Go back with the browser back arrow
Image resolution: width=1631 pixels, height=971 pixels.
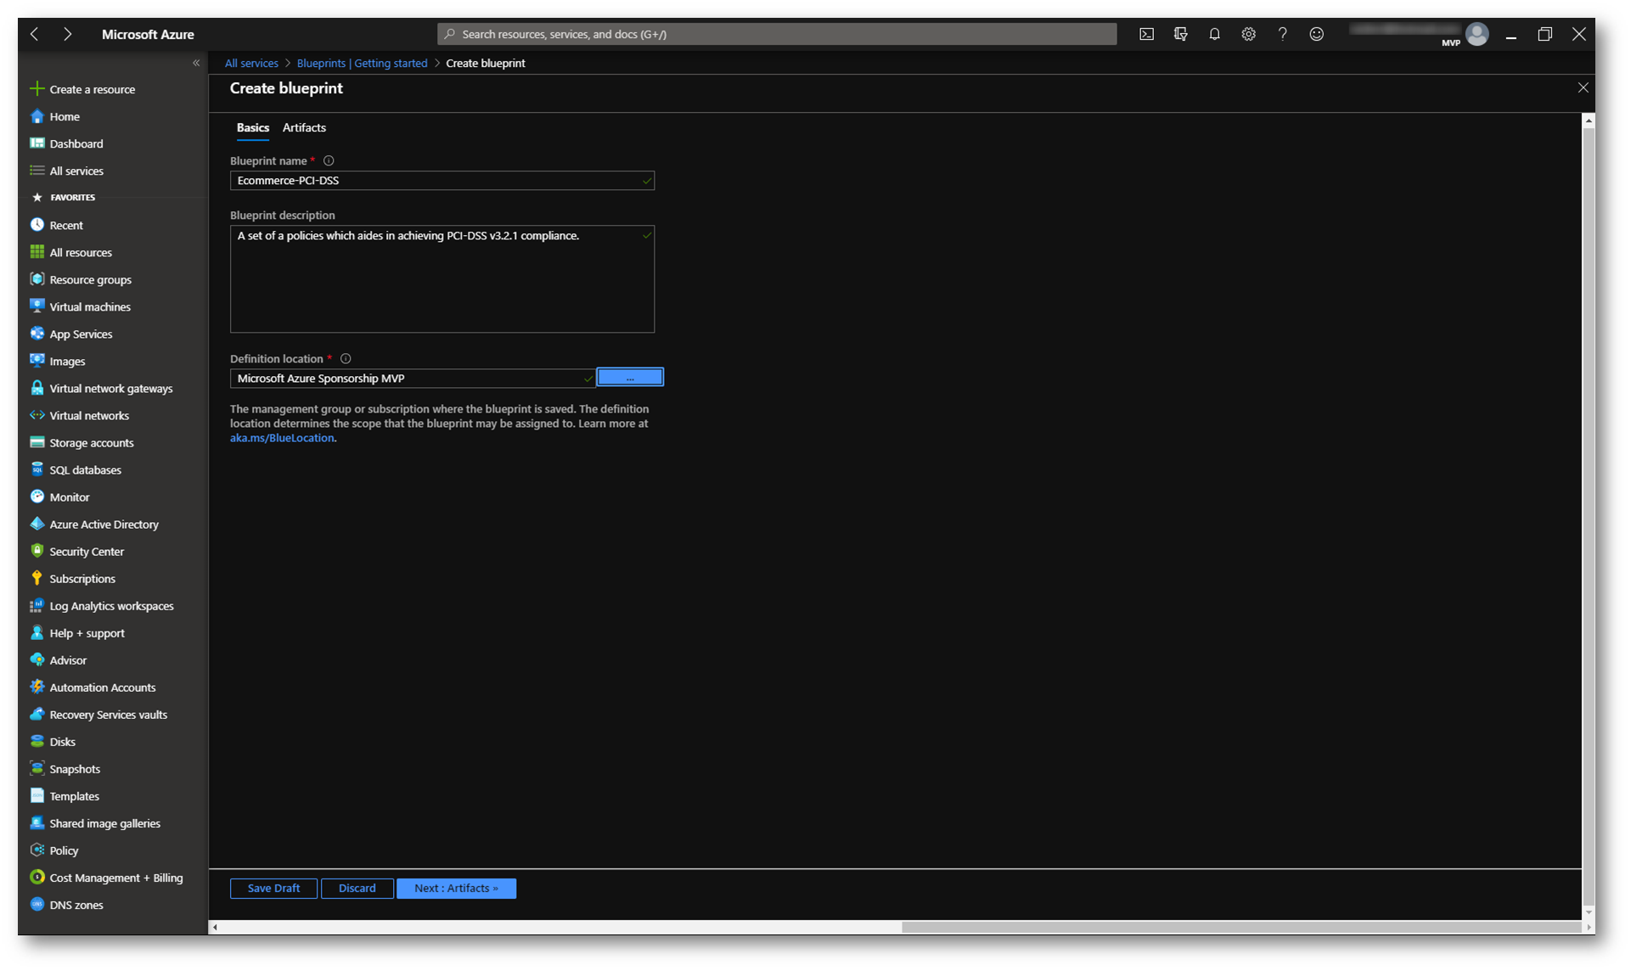35,34
